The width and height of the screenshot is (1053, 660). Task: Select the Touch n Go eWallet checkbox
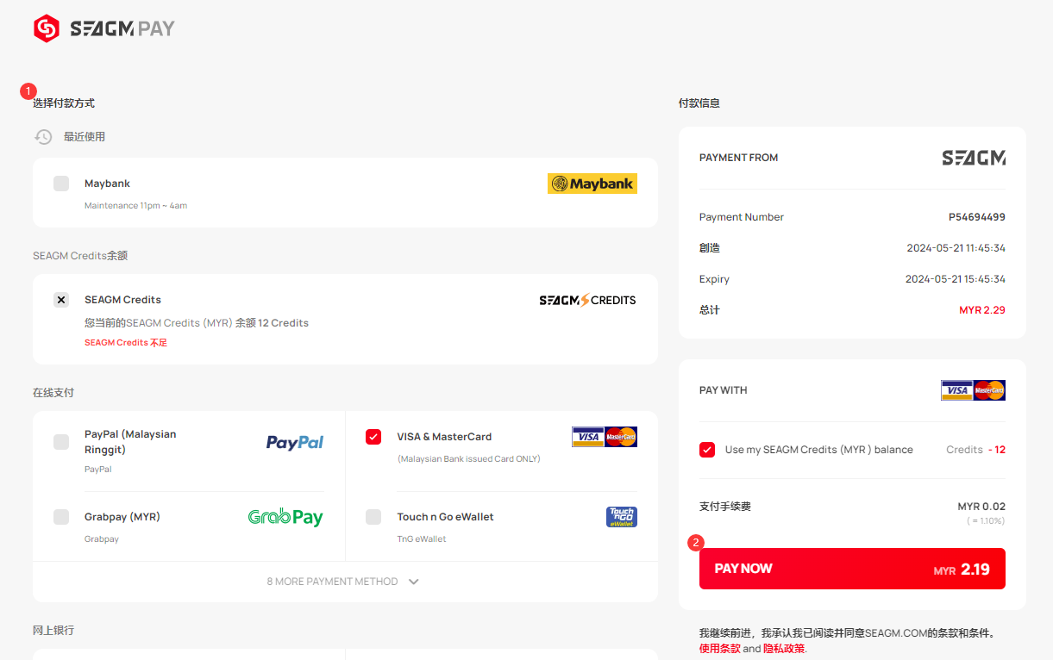(x=373, y=517)
